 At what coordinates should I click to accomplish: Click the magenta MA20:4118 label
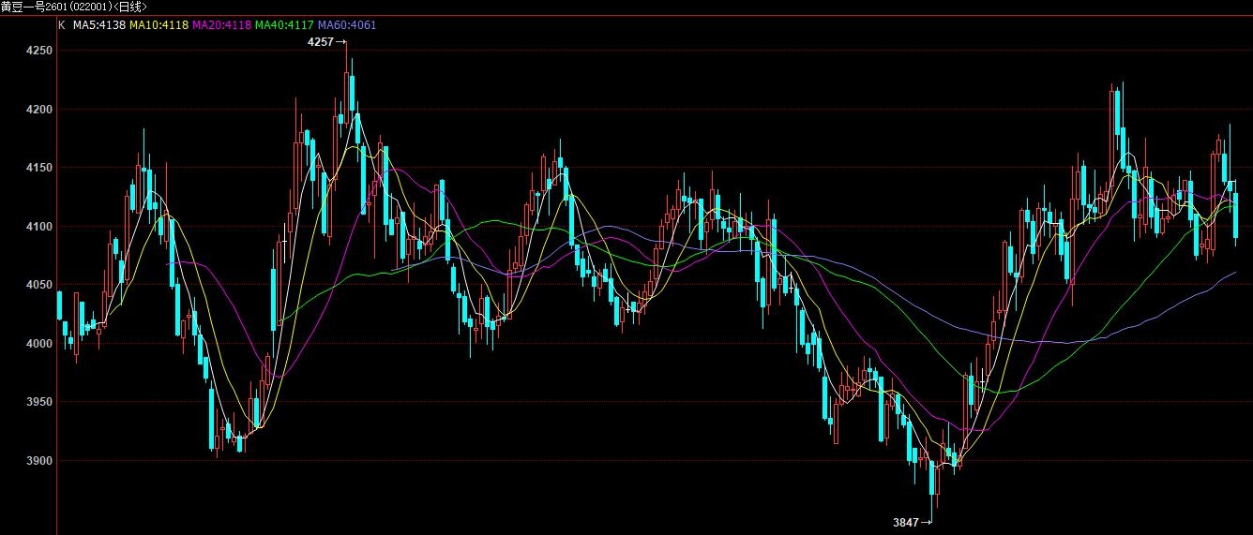point(221,25)
